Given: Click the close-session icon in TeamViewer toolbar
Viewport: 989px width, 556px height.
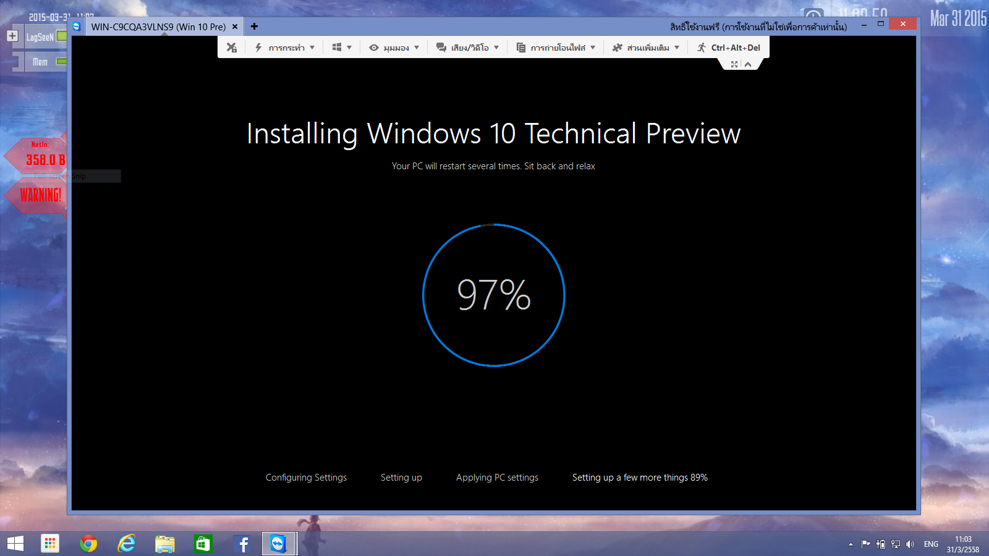Looking at the screenshot, I should (x=232, y=48).
